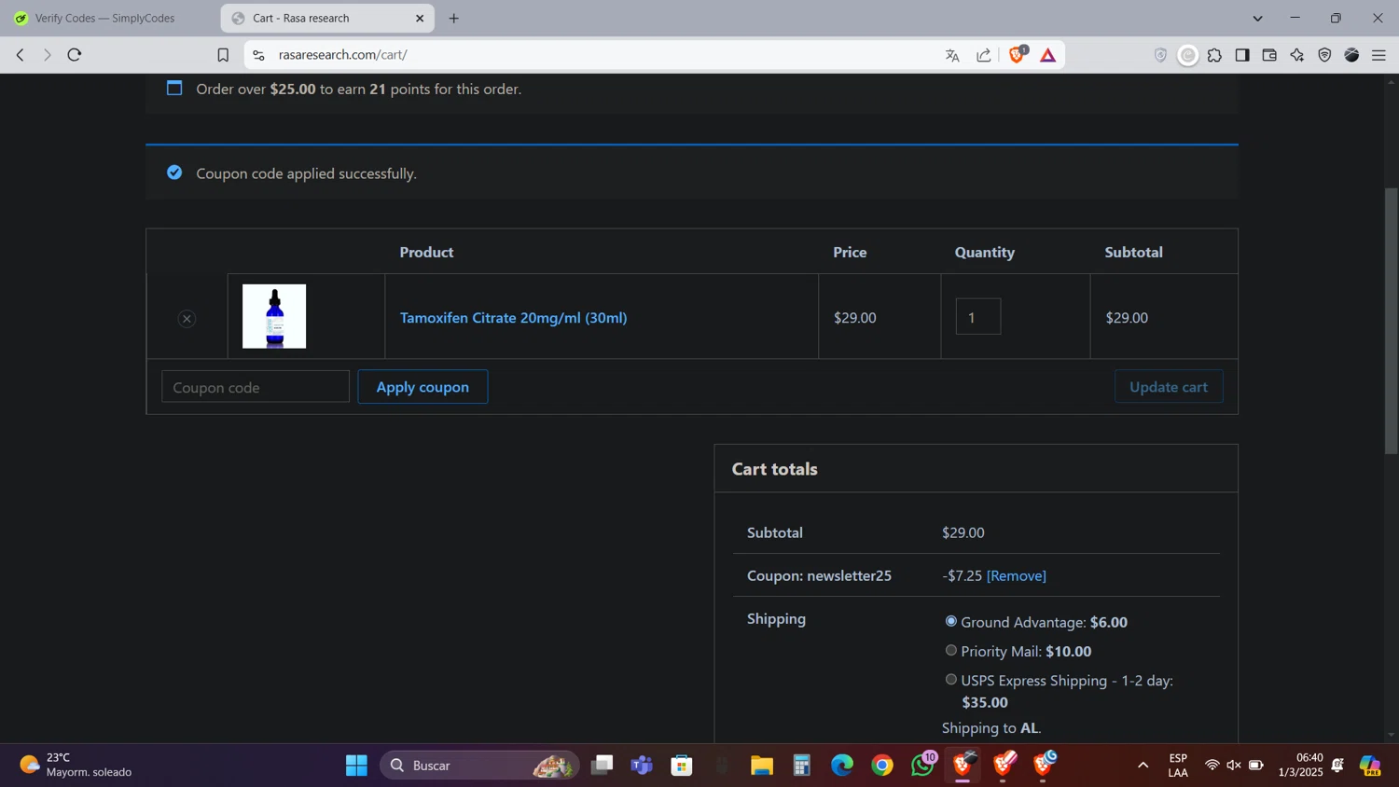Click the share page icon
The height and width of the screenshot is (787, 1399).
[x=984, y=55]
